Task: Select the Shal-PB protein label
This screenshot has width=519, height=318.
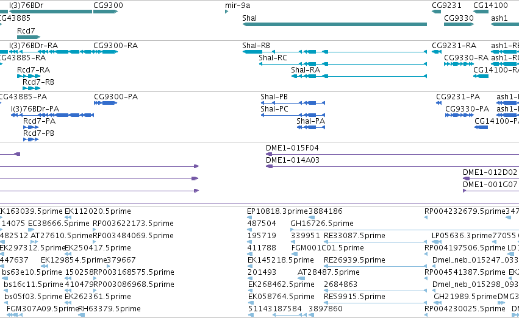Action: pyautogui.click(x=274, y=97)
